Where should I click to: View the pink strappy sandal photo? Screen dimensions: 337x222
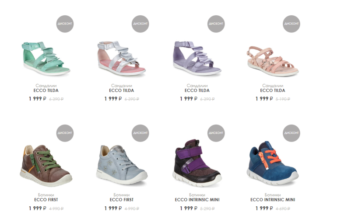point(273,61)
